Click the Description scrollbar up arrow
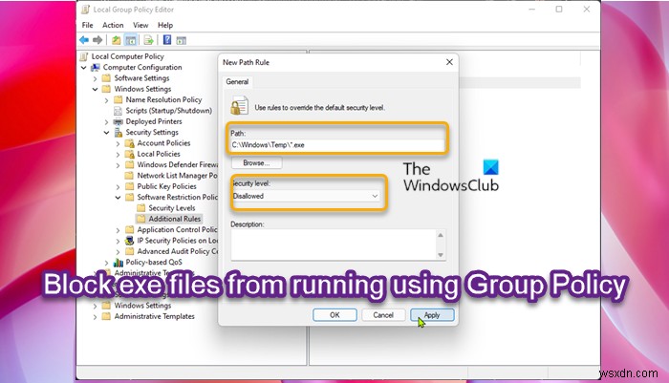669x383 pixels. (441, 235)
